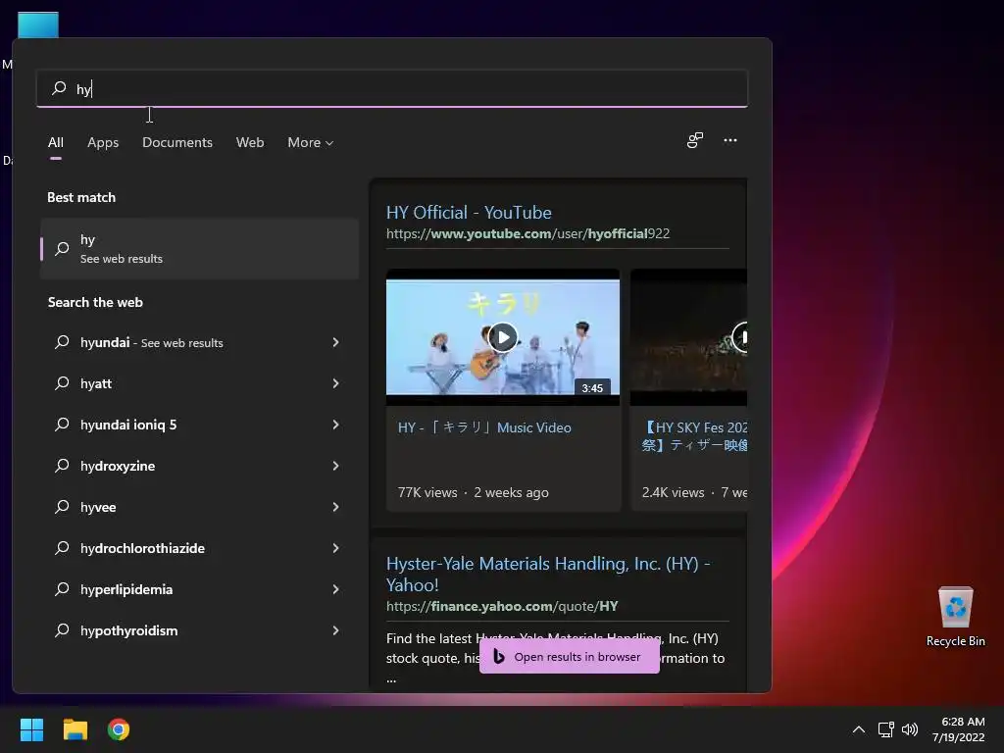The image size is (1004, 753).
Task: Click the search icon beside hyvee
Action: point(62,507)
